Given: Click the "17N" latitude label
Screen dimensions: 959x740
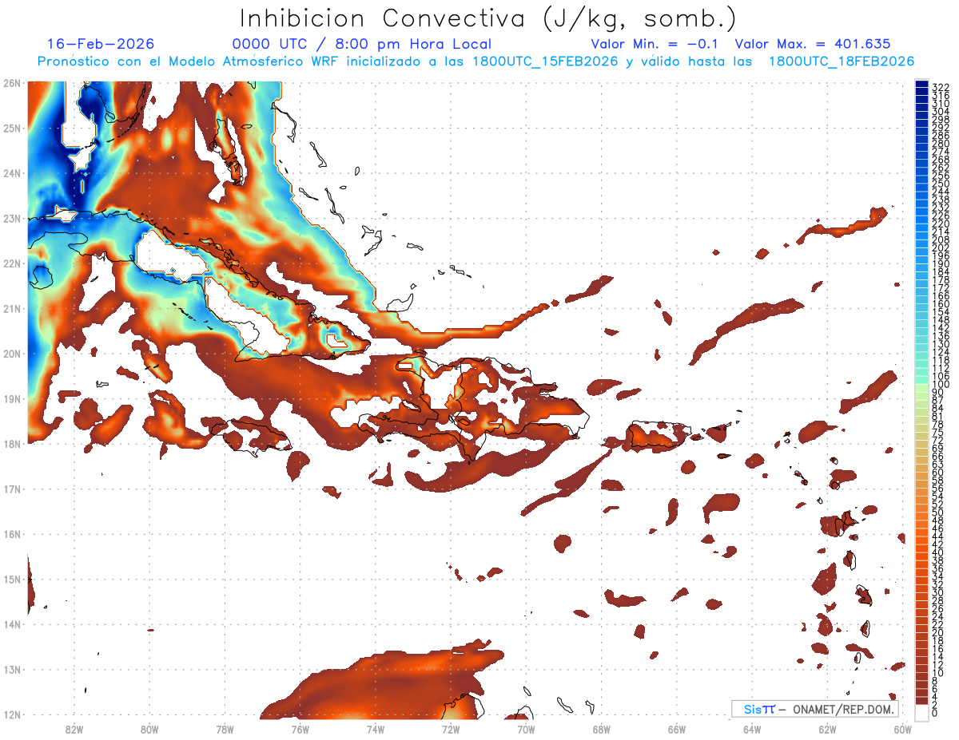Looking at the screenshot, I should [x=11, y=489].
